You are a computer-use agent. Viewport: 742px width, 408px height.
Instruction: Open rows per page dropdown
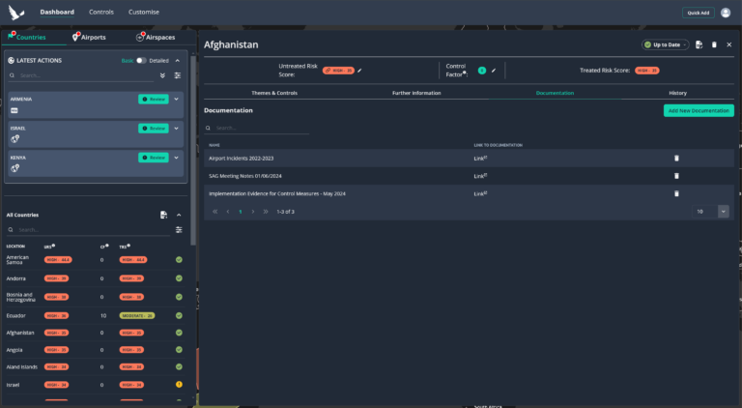pyautogui.click(x=723, y=212)
